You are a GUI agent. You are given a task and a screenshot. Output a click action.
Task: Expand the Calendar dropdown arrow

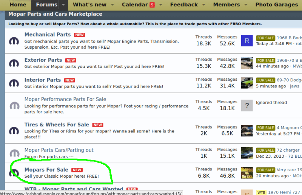[161, 5]
